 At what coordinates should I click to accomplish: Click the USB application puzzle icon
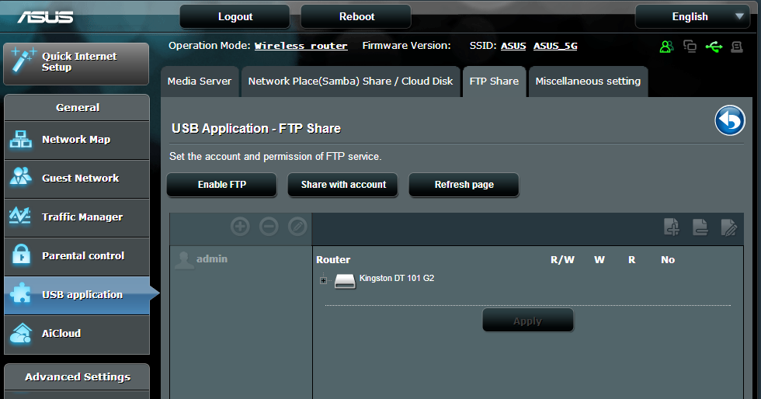click(20, 293)
